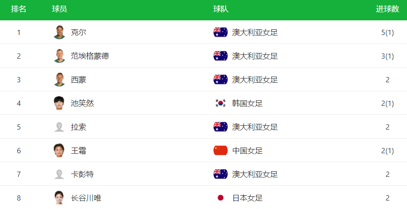Click 卡彭特's placeholder avatar icon
407x209 pixels.
(x=59, y=174)
